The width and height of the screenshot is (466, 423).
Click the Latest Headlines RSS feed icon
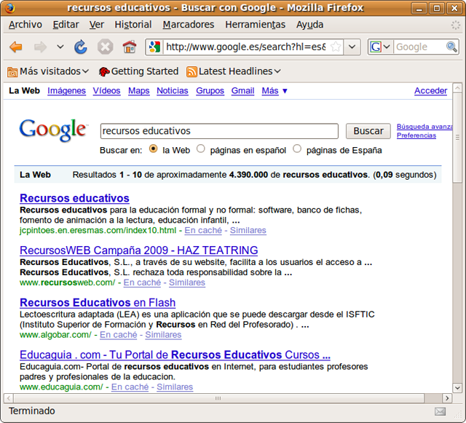pyautogui.click(x=192, y=71)
